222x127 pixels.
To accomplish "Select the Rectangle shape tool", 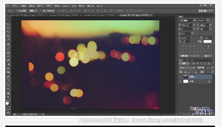I will pyautogui.click(x=8, y=89).
